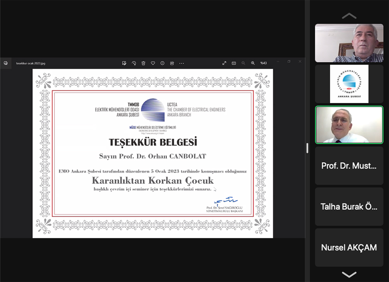The image size is (389, 282).
Task: Show file info icon
Action: tap(162, 63)
